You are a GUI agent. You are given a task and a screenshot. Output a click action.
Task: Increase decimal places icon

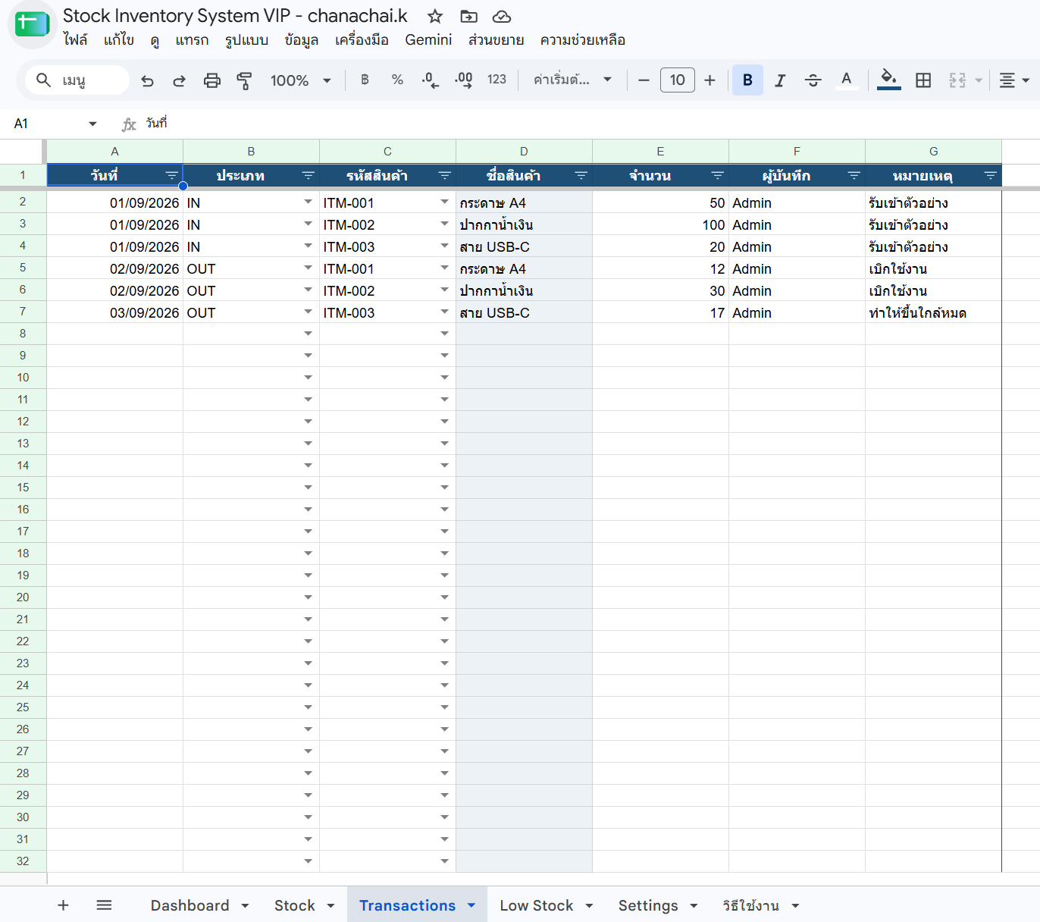click(463, 80)
